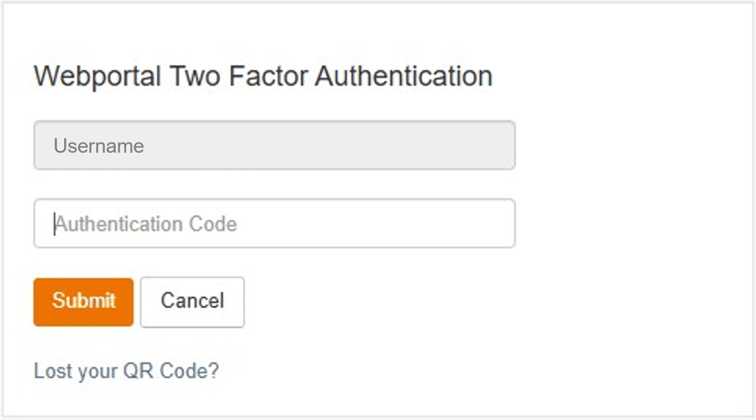This screenshot has height=420, width=756.
Task: Click the Authentication Code placeholder text
Action: click(x=146, y=224)
